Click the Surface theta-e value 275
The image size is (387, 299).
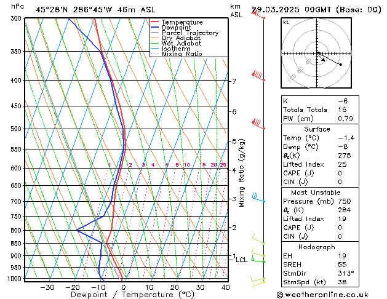tap(345, 156)
